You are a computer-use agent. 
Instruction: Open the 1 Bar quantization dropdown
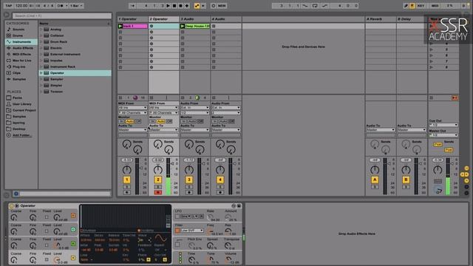pyautogui.click(x=76, y=6)
